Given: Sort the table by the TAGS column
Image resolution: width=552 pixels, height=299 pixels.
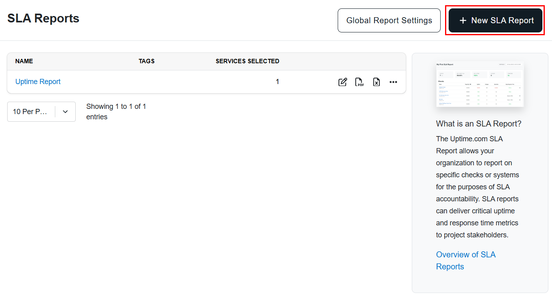Looking at the screenshot, I should coord(147,61).
